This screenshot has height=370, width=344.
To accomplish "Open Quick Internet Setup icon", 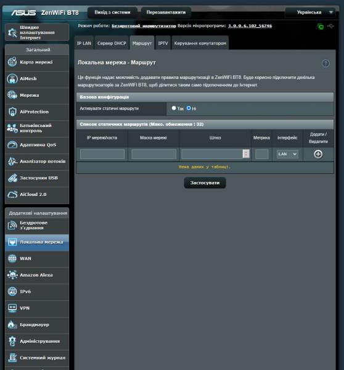I will point(12,33).
